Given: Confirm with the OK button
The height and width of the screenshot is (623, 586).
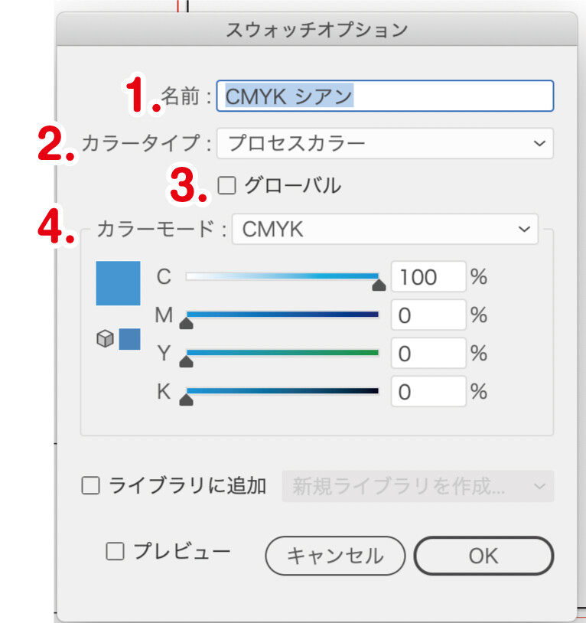Looking at the screenshot, I should point(483,556).
